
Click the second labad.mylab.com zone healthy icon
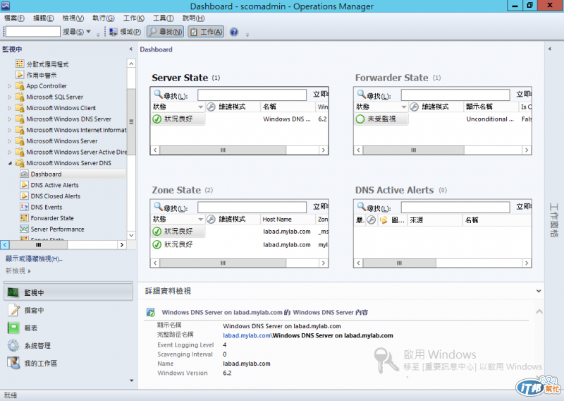(157, 245)
